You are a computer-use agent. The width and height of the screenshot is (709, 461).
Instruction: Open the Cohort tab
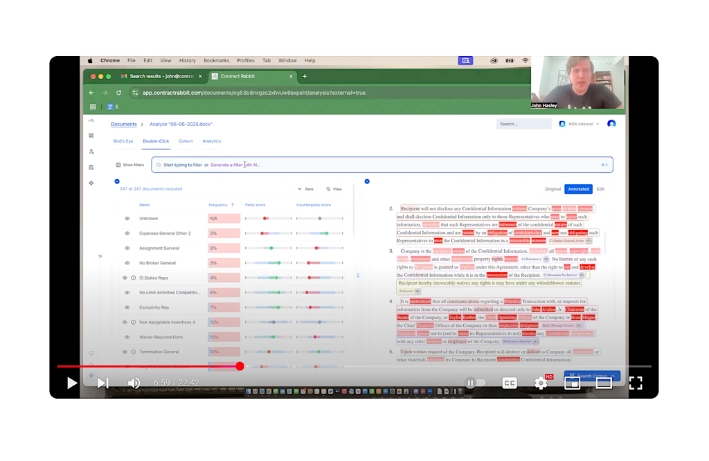click(x=186, y=141)
